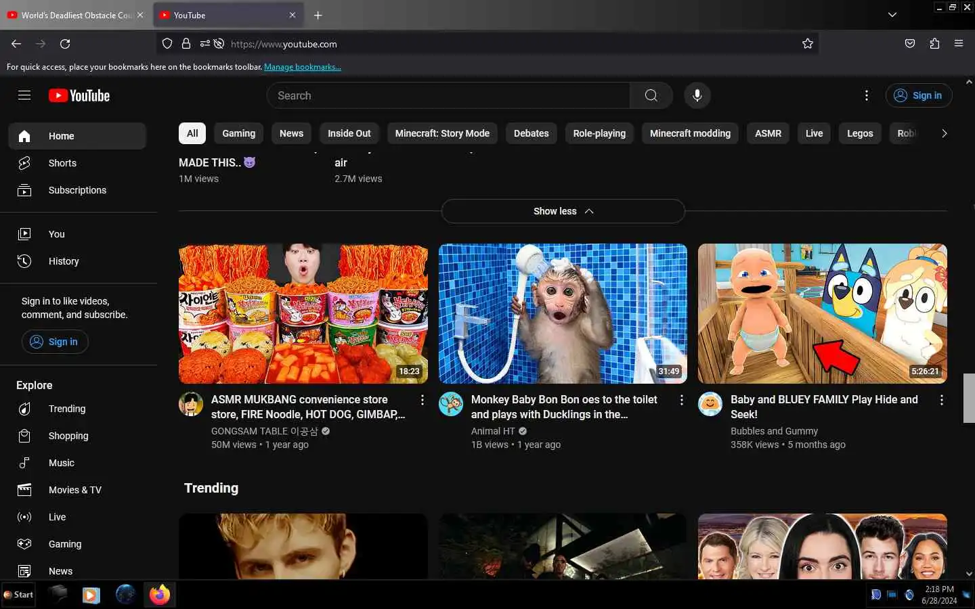Click Animal HT channel name
This screenshot has height=609, width=975.
click(x=493, y=431)
